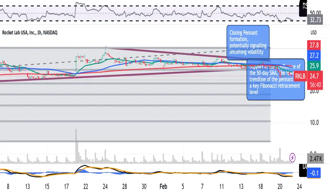This screenshot has height=195, width=330.
Task: Click the 5 date on the time axis
Action: (x=183, y=186)
